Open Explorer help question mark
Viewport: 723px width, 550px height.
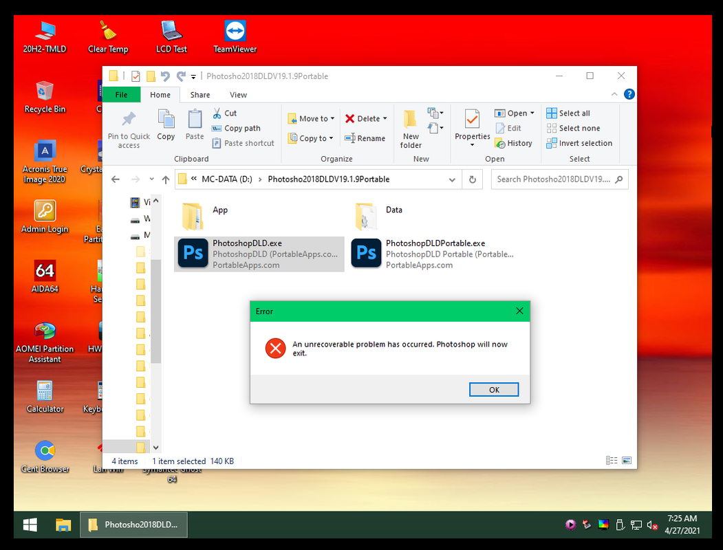tap(629, 94)
